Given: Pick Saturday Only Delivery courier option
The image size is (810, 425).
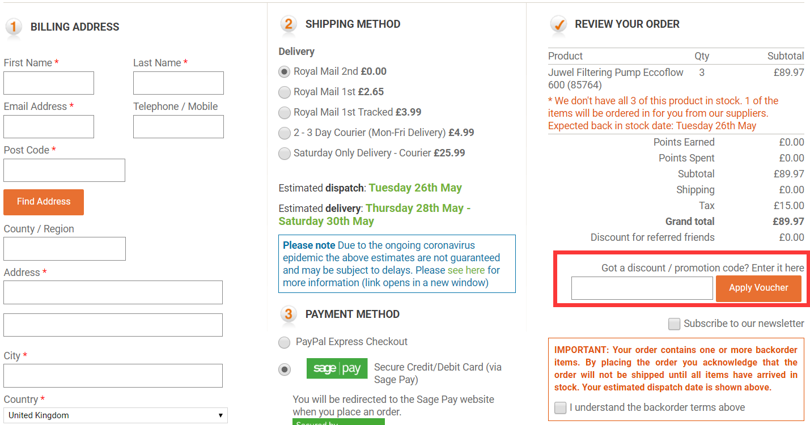Looking at the screenshot, I should point(285,154).
